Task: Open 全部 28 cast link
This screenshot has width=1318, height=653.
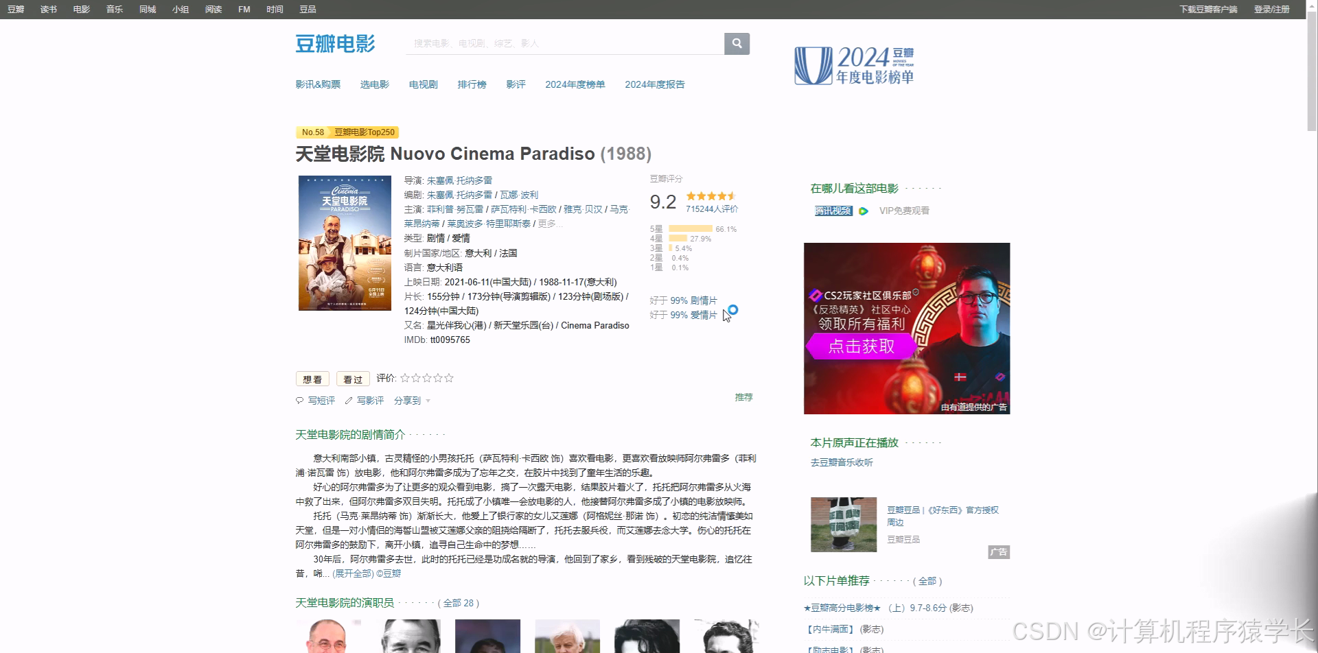Action: pos(459,603)
